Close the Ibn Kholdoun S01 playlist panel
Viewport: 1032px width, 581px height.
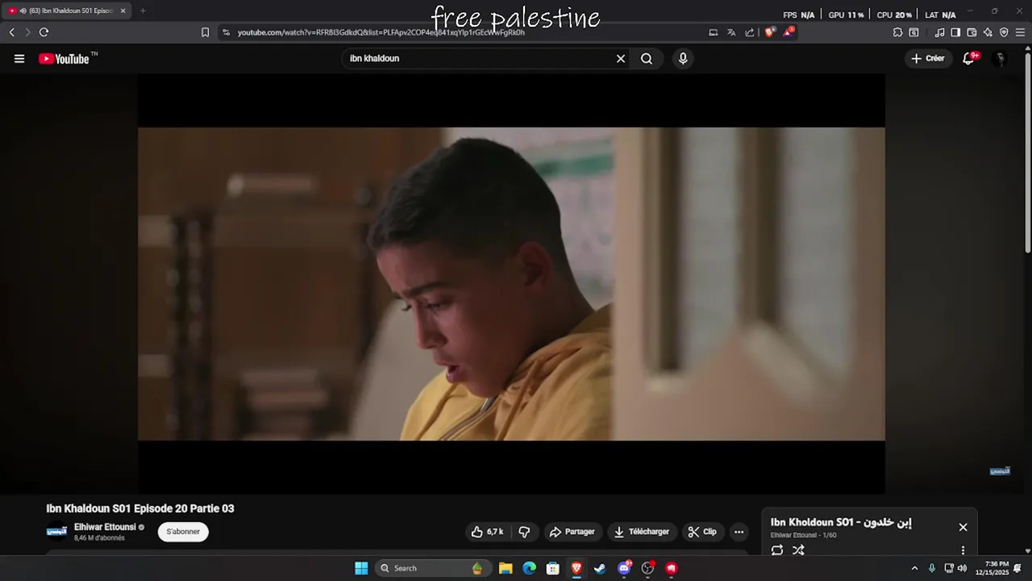point(963,527)
